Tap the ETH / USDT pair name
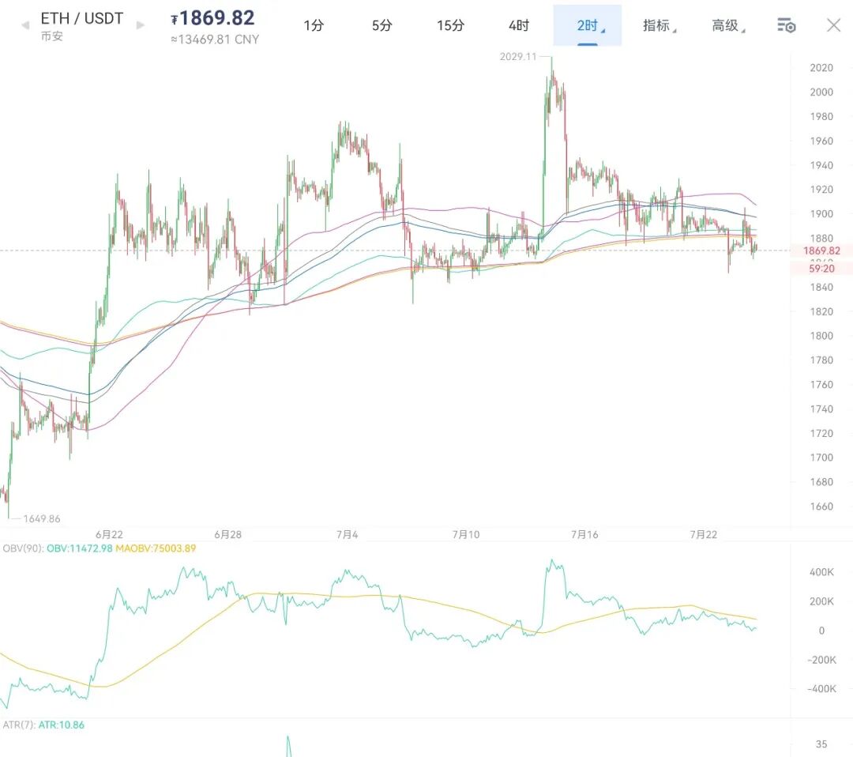853x757 pixels. (82, 18)
